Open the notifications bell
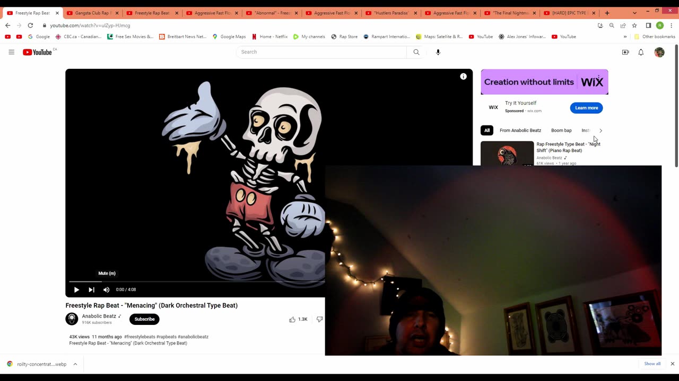679x381 pixels. pyautogui.click(x=641, y=52)
